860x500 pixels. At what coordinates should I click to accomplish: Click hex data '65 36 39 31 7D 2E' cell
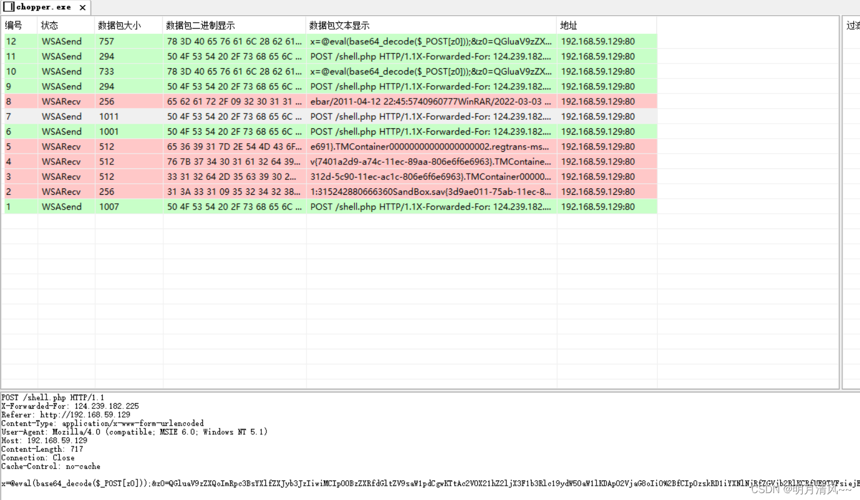[x=234, y=147]
